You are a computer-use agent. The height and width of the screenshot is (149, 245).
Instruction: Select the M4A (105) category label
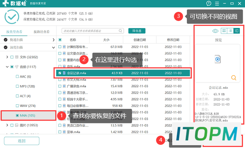click(x=28, y=115)
